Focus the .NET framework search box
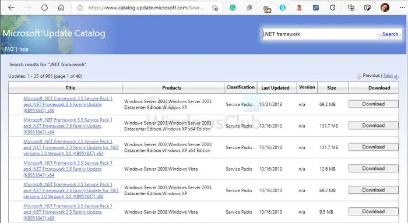408x223 pixels. click(x=320, y=34)
